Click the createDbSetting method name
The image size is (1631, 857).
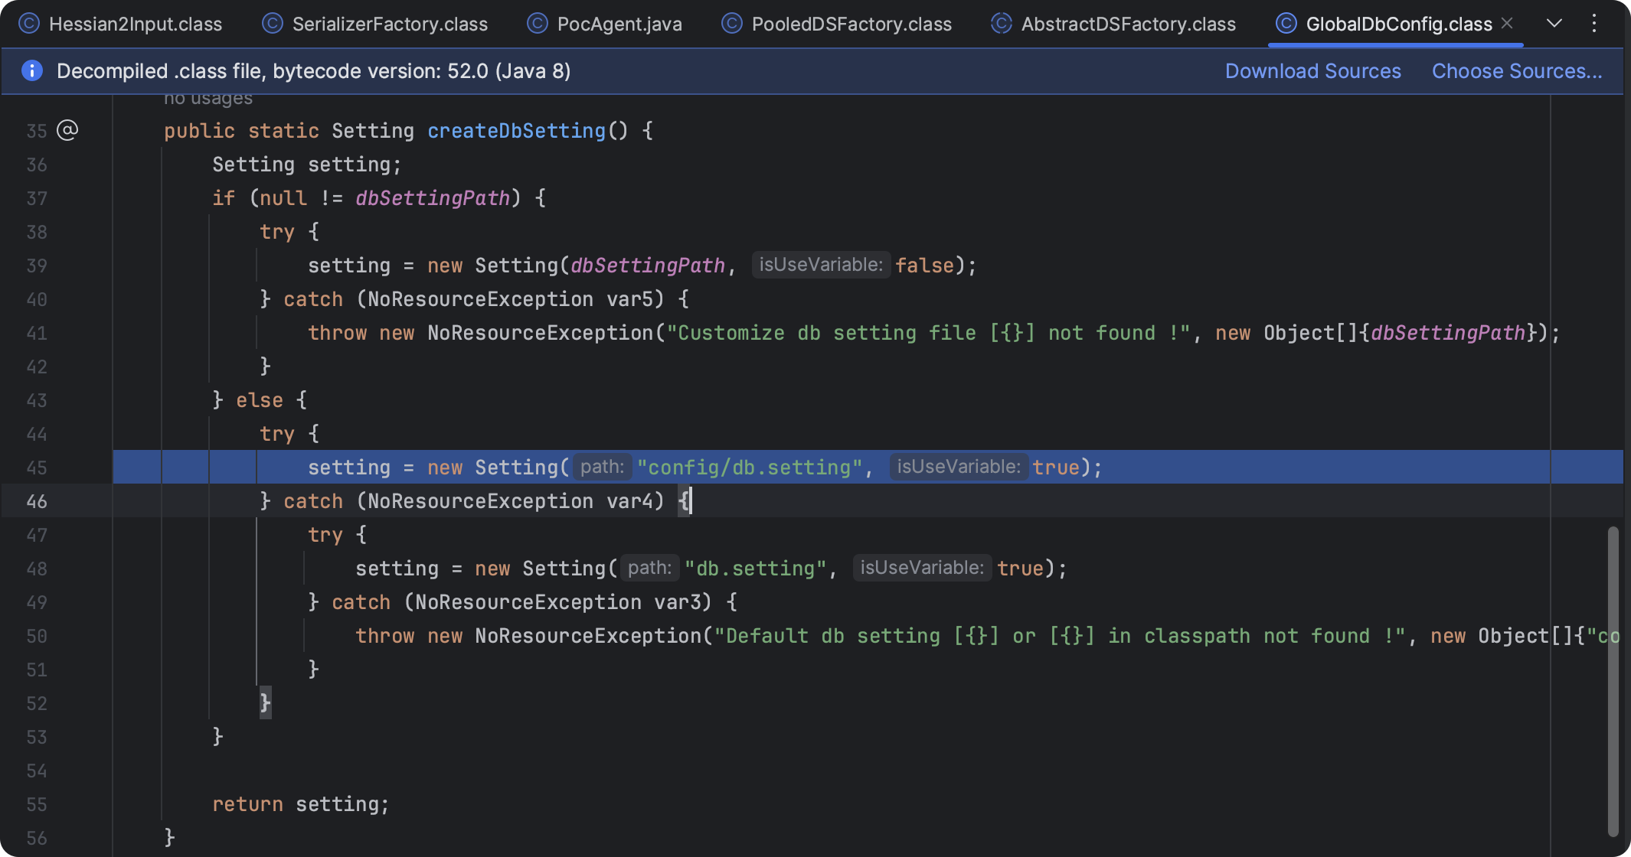click(x=516, y=131)
